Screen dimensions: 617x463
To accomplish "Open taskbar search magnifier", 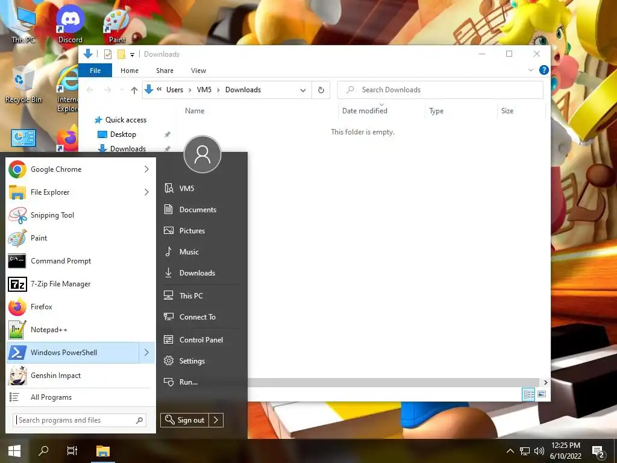I will click(x=43, y=451).
